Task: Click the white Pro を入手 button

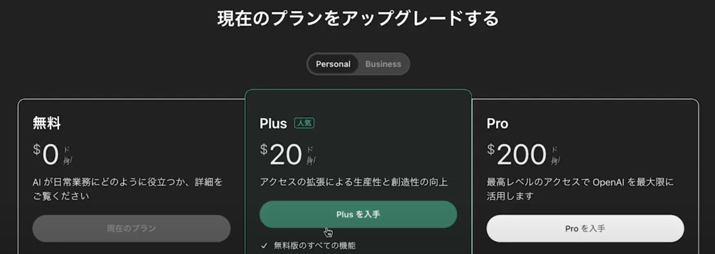Action: point(585,229)
